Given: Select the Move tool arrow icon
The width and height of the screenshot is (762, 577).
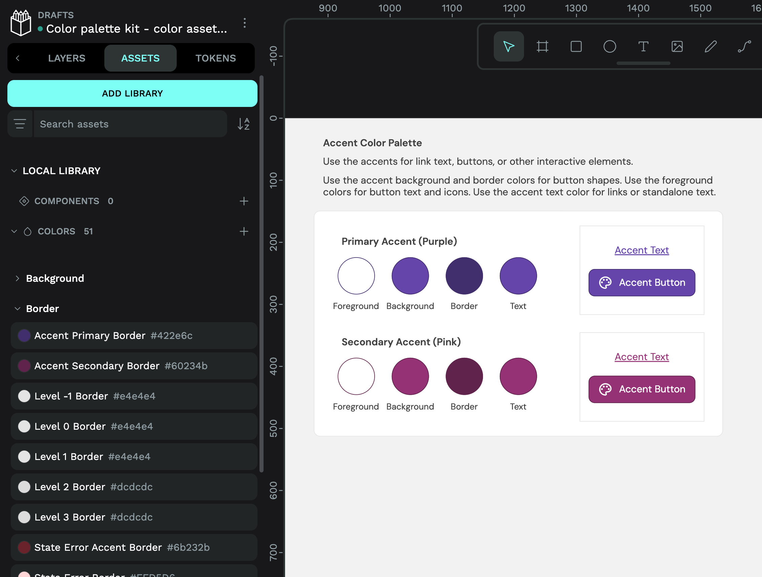Looking at the screenshot, I should (x=509, y=46).
